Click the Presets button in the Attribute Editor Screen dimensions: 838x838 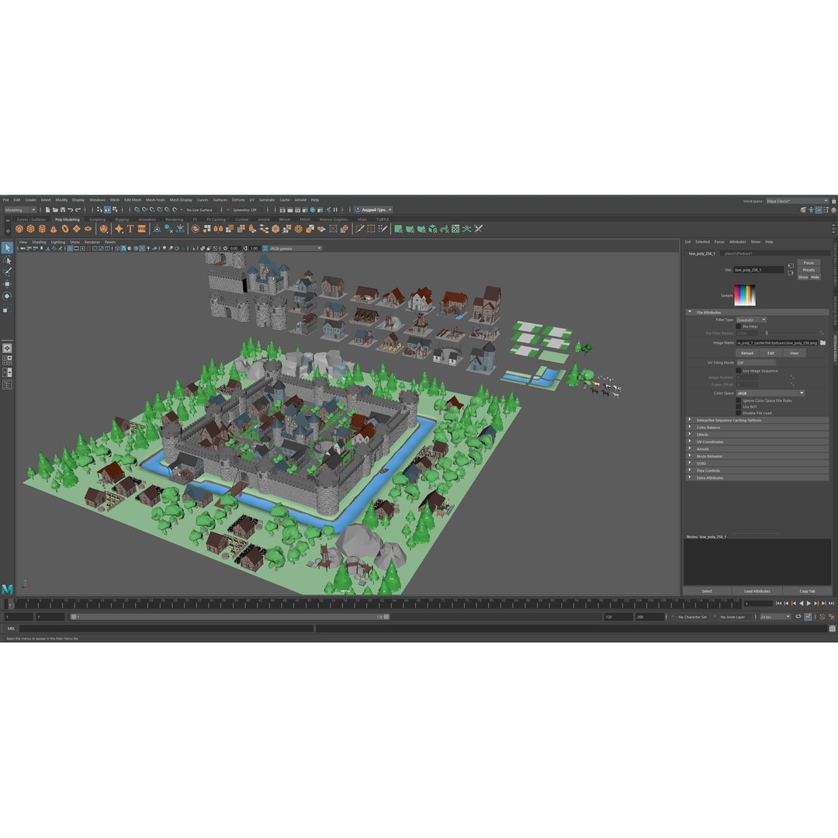click(808, 270)
